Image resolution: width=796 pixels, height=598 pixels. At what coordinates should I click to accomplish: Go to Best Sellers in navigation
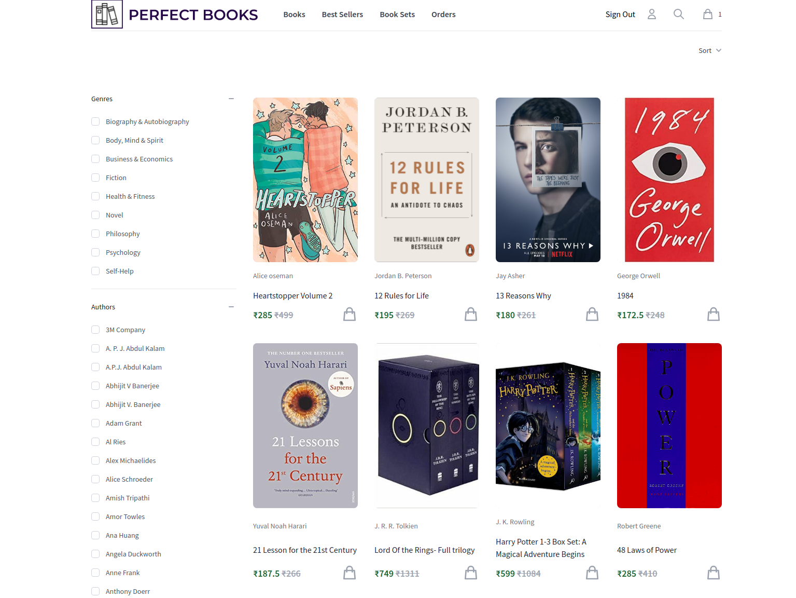[342, 15]
